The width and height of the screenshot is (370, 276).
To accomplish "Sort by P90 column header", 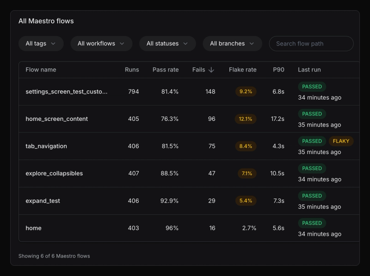I will click(279, 70).
